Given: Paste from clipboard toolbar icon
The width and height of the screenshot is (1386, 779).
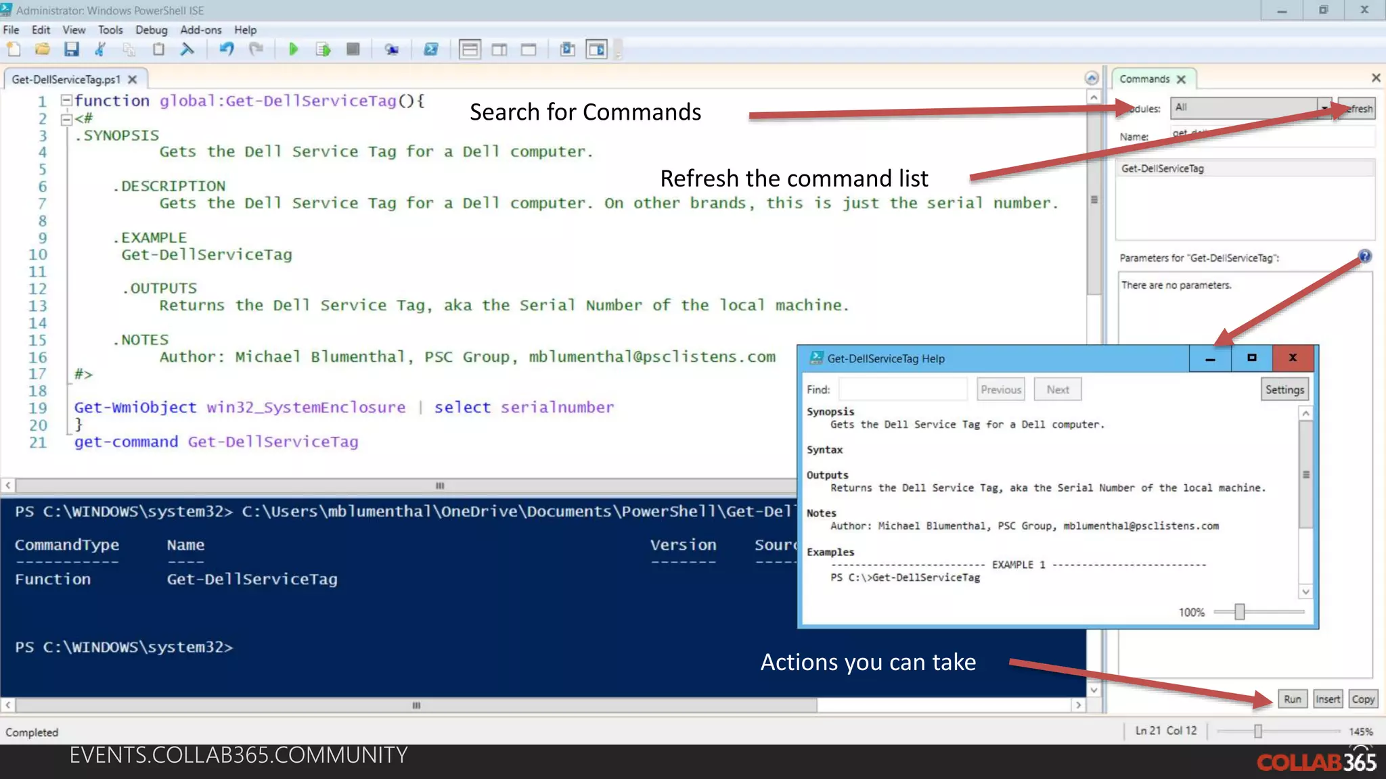Looking at the screenshot, I should click(158, 49).
